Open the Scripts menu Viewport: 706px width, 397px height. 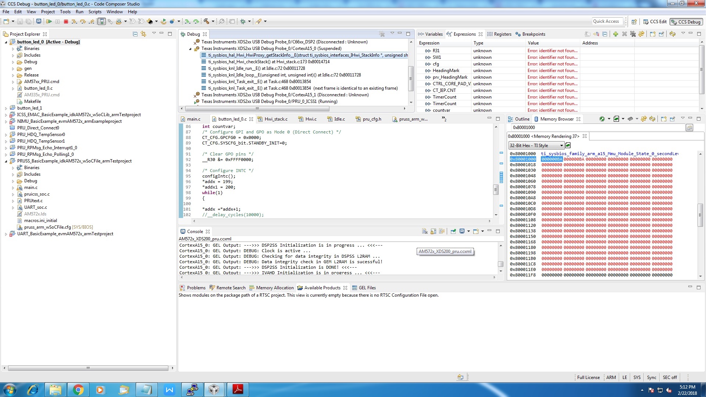click(x=95, y=12)
